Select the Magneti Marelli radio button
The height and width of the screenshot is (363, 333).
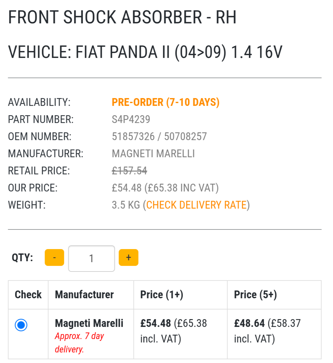[21, 325]
